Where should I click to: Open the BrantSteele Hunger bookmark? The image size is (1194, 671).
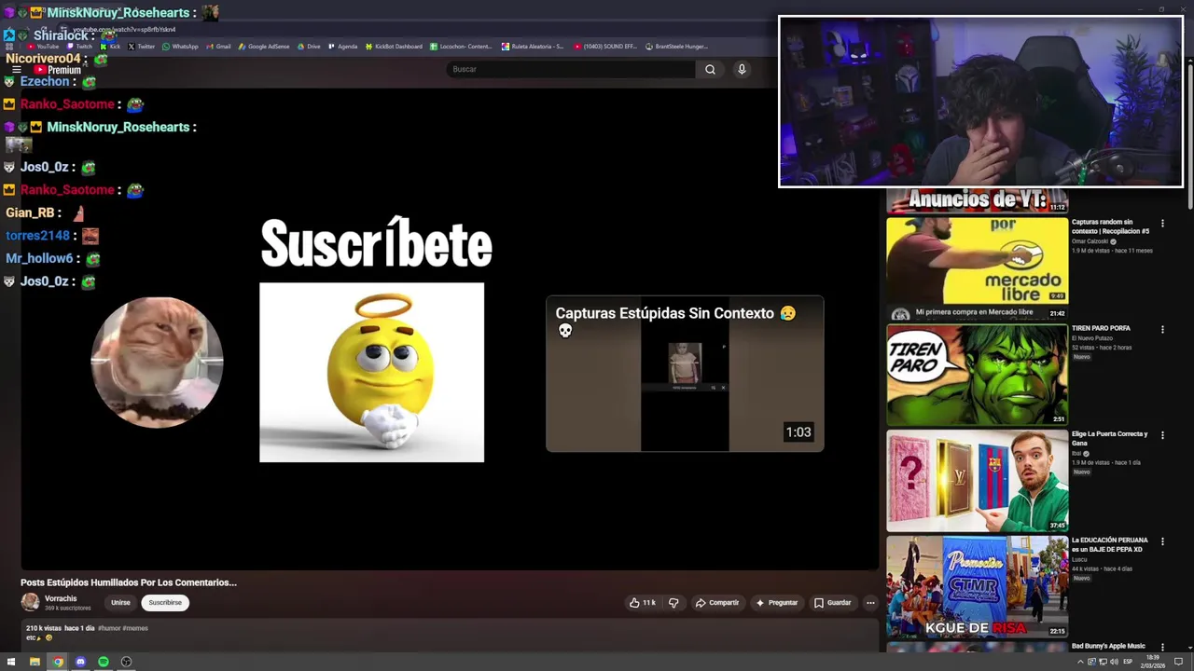(x=676, y=47)
